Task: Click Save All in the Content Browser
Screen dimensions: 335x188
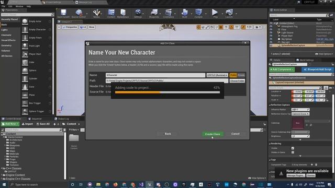Action: (43, 124)
